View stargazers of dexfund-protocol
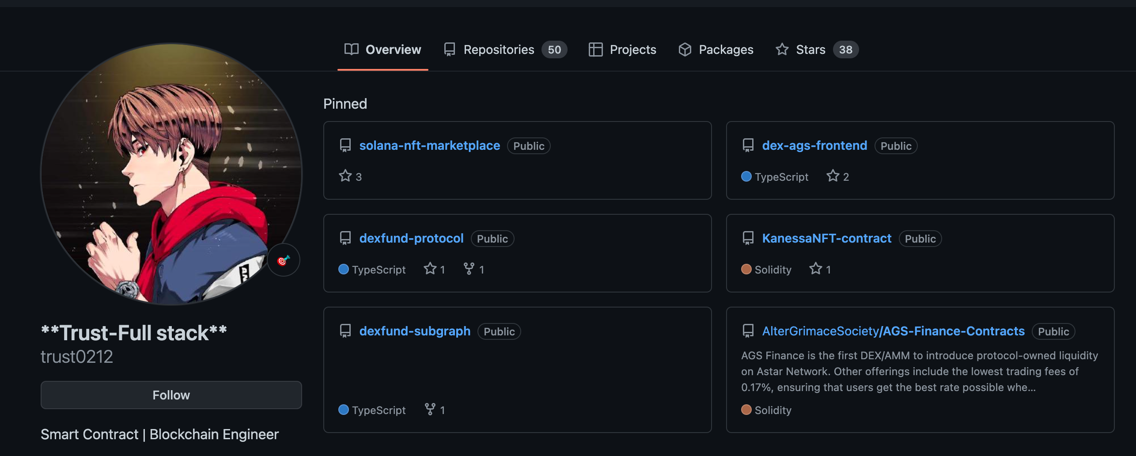Screen dimensions: 1136x456 pyautogui.click(x=434, y=269)
